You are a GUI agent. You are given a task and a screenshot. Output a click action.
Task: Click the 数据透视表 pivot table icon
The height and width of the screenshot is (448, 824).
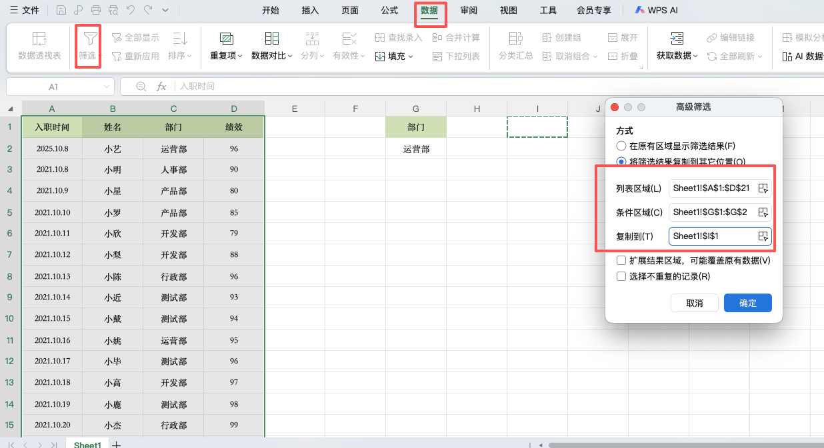39,39
